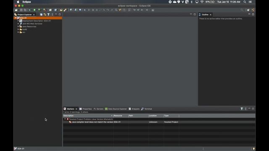Image resolution: width=269 pixels, height=151 pixels.
Task: Click the Wi-Fi menu bar icon
Action: (202, 2)
